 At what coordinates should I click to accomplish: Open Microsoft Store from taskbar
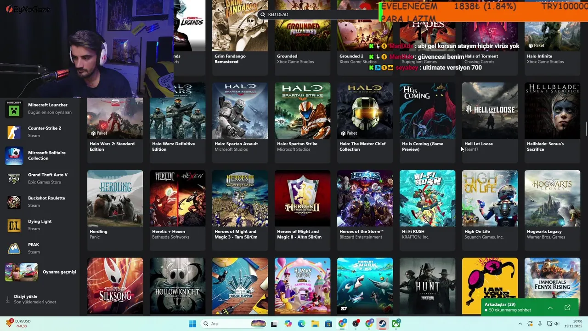pos(328,324)
